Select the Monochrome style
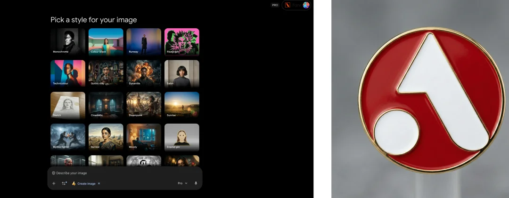 (68, 41)
